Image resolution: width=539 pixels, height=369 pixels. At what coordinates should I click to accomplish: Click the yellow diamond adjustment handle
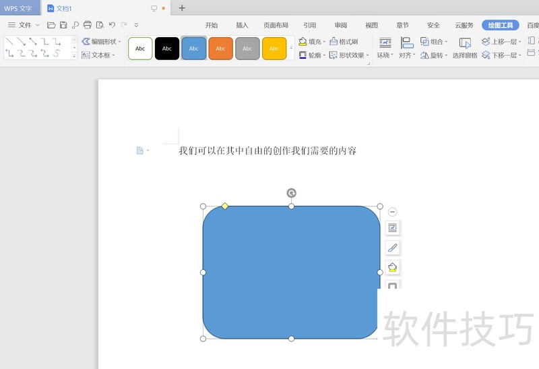pos(225,206)
